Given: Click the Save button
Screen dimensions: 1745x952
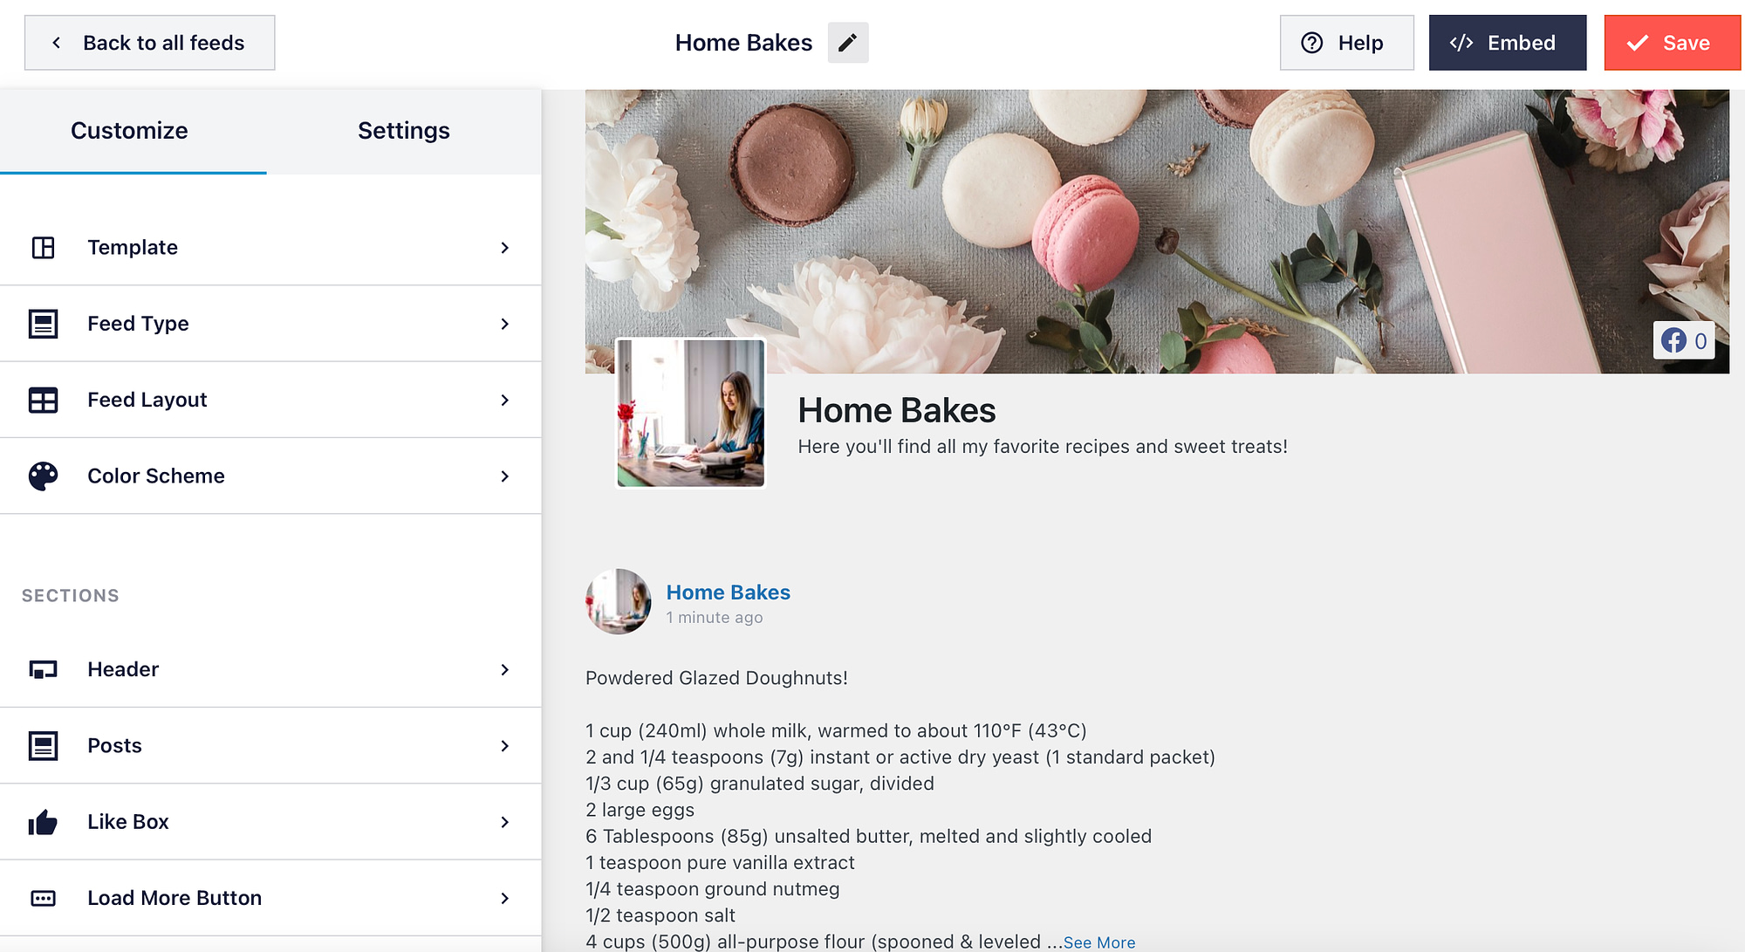Looking at the screenshot, I should tap(1670, 42).
